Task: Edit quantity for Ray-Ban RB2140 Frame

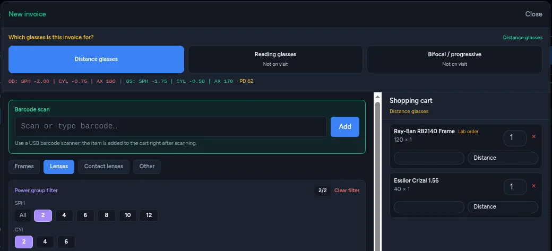Action: (x=515, y=138)
